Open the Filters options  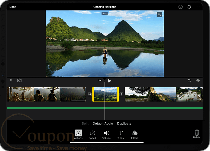(134, 135)
